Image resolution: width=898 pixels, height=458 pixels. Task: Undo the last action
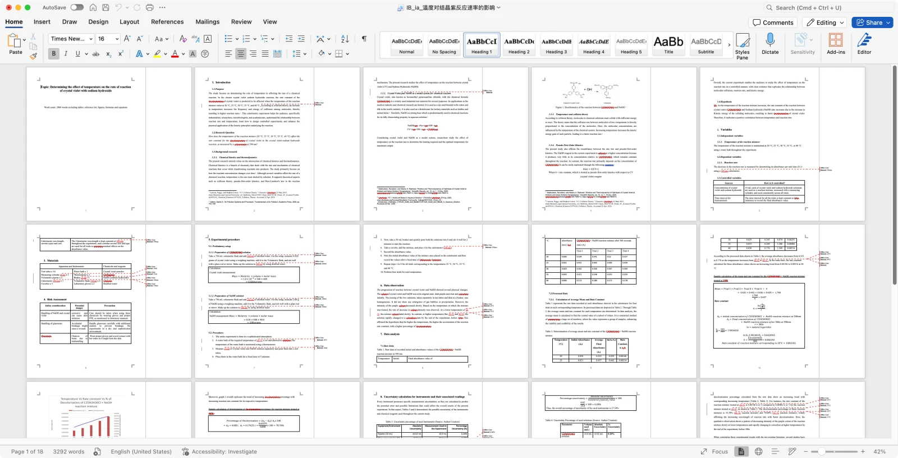(118, 7)
